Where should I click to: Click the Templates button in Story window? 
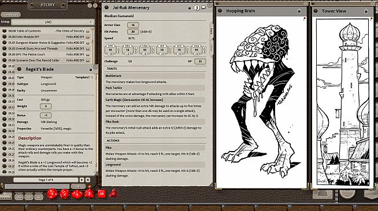click(x=10, y=15)
